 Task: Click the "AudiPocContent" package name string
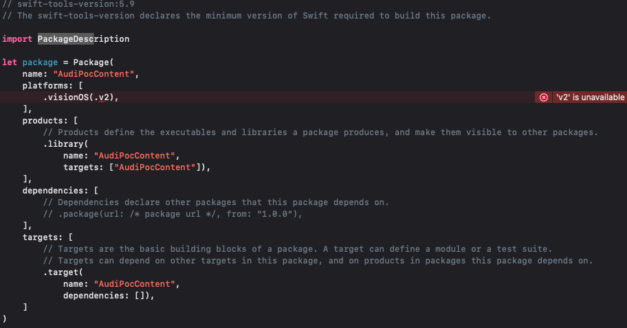93,74
